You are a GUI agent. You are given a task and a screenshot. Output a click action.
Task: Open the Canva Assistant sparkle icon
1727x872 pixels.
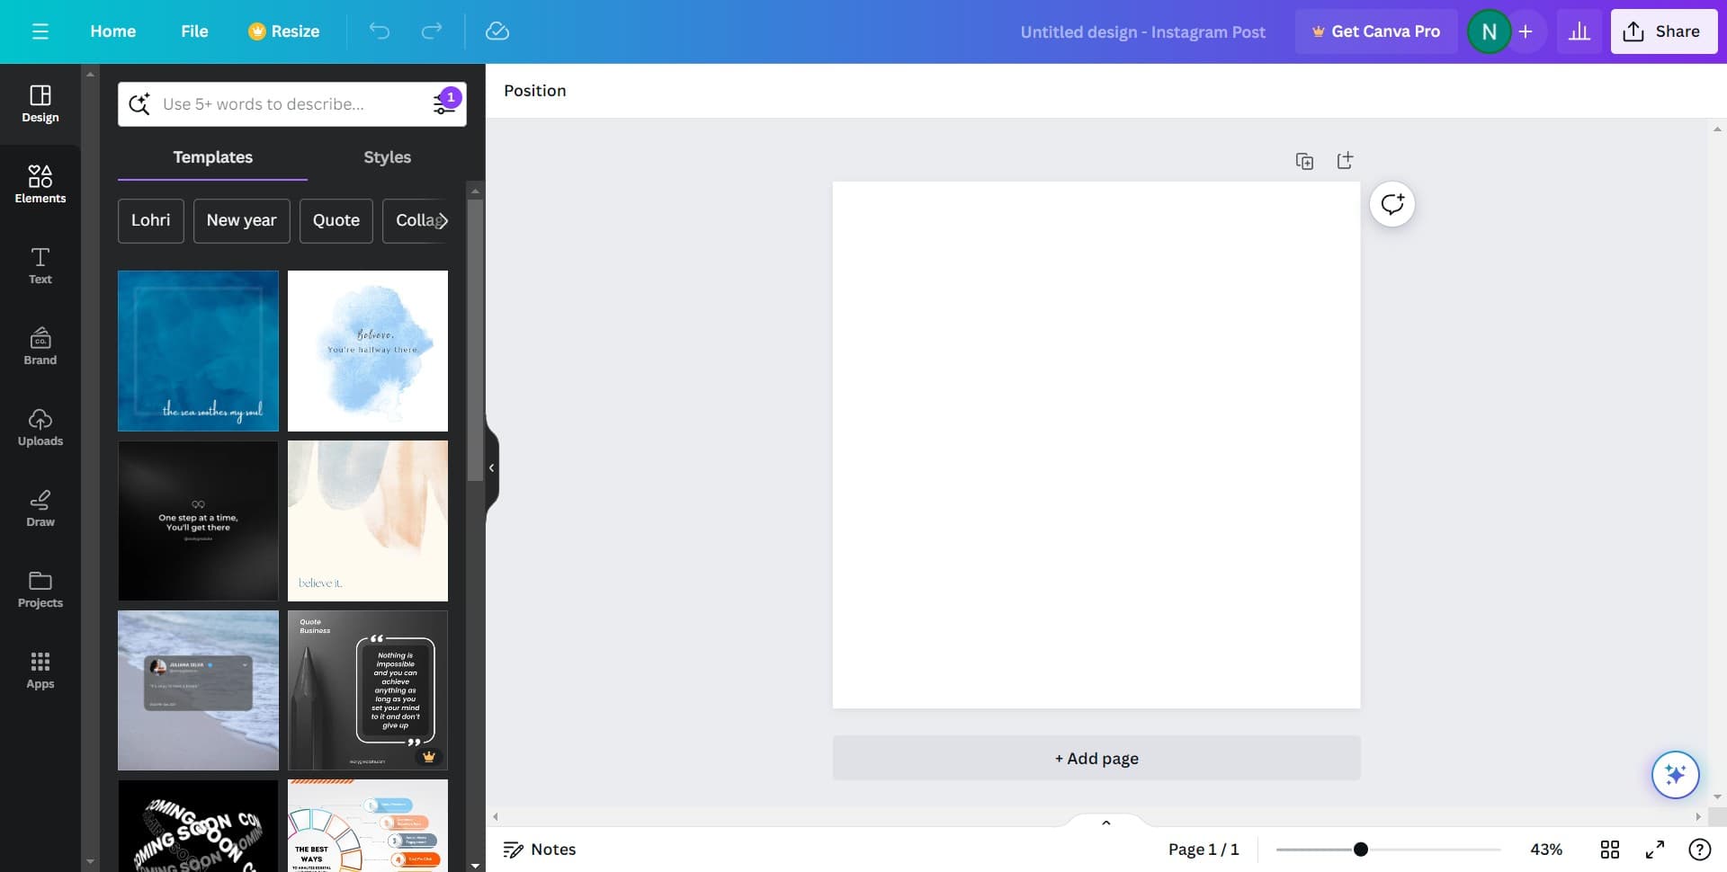click(x=1675, y=774)
